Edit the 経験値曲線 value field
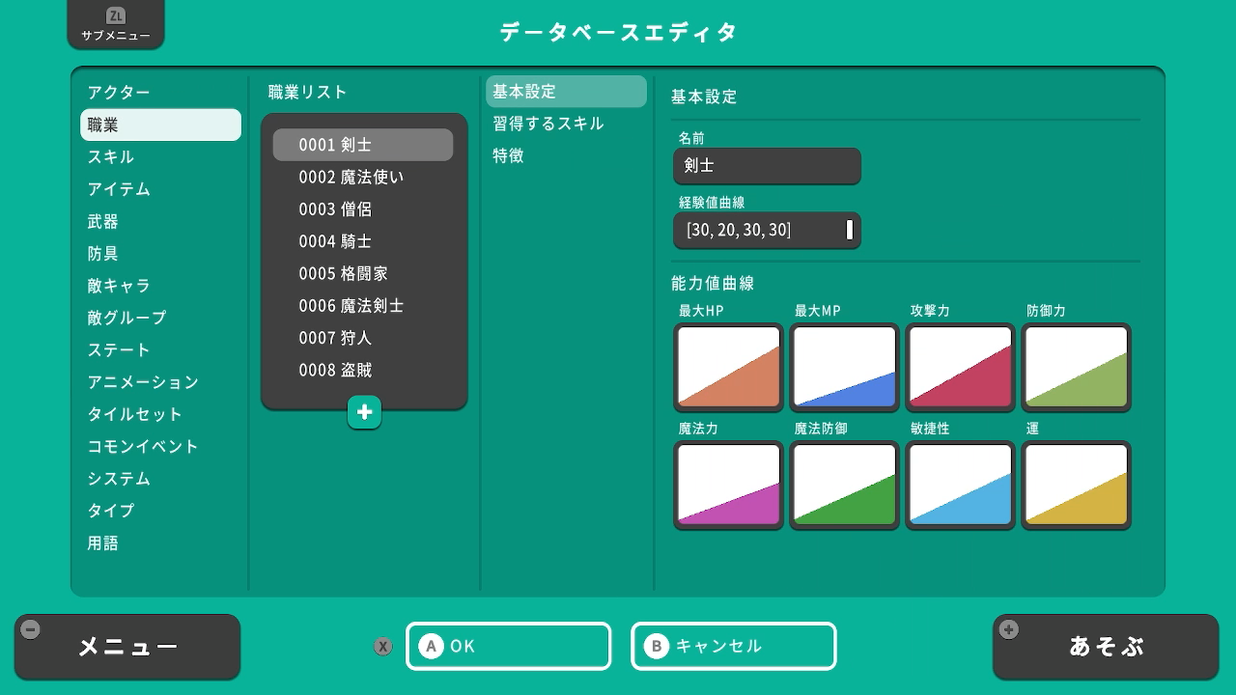The image size is (1236, 695). (x=767, y=231)
